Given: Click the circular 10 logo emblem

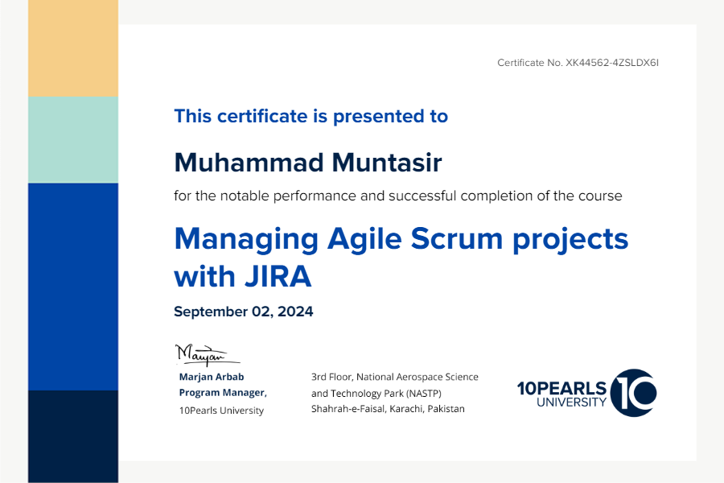Looking at the screenshot, I should 634,393.
